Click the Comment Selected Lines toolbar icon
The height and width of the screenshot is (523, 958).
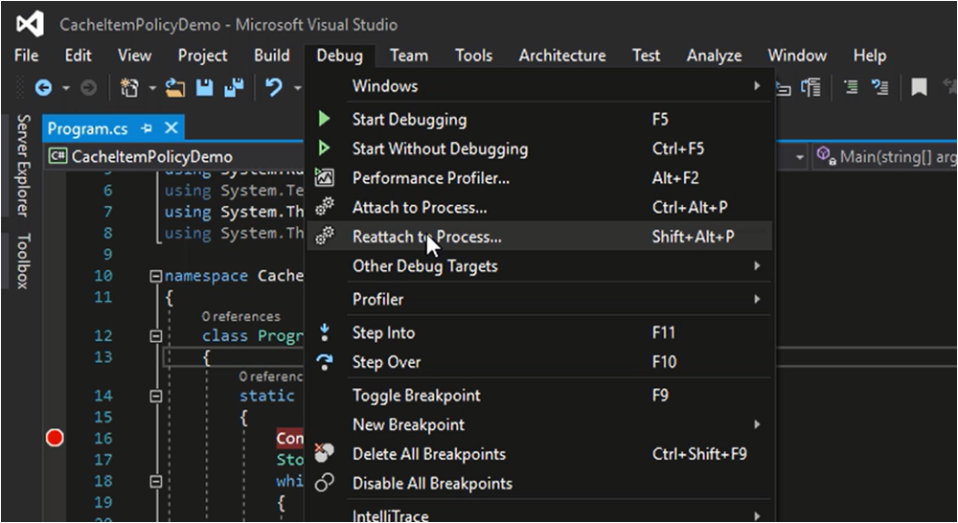click(851, 87)
